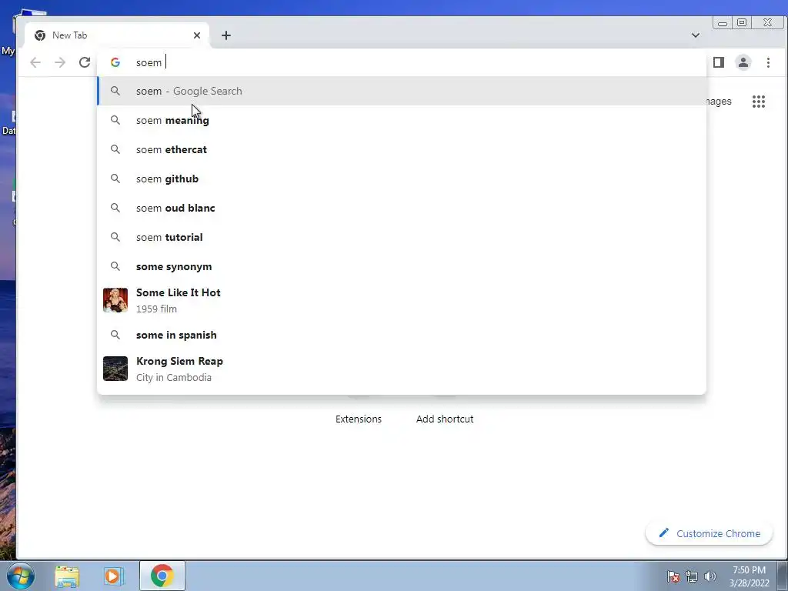Open a new tab with the plus button
The image size is (788, 591).
point(226,35)
